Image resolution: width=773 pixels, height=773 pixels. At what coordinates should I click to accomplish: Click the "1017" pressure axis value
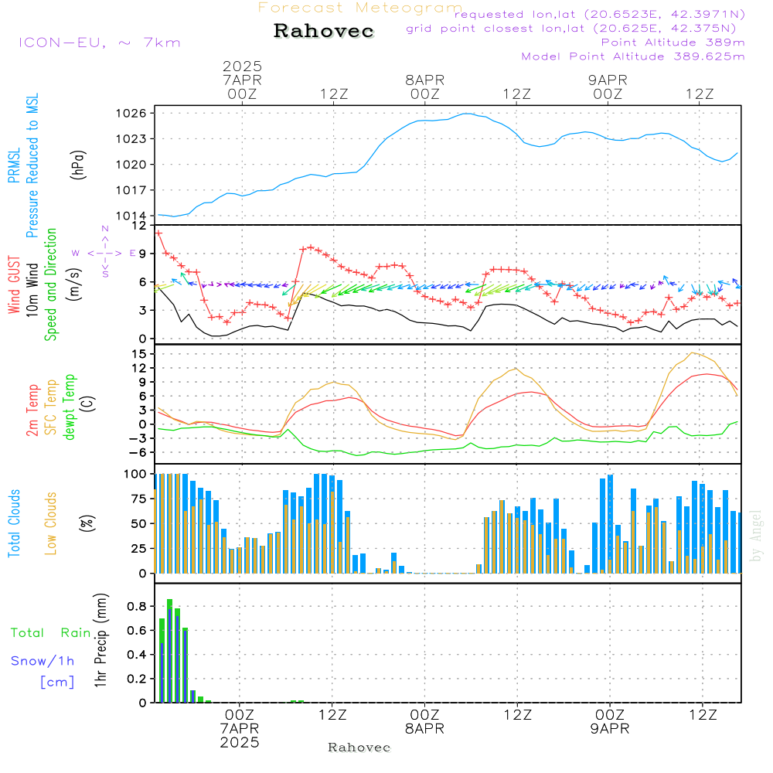pyautogui.click(x=131, y=190)
